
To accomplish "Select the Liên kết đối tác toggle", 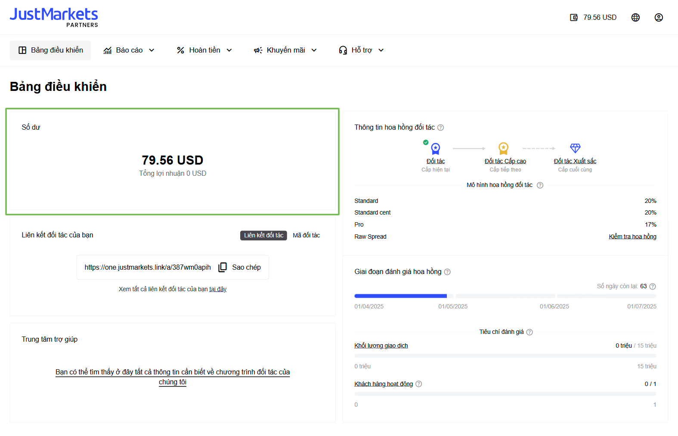I will [263, 235].
